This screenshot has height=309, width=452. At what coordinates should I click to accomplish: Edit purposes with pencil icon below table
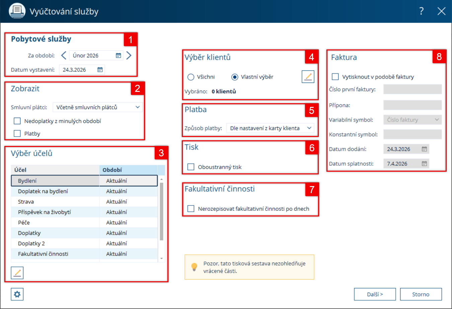17,273
